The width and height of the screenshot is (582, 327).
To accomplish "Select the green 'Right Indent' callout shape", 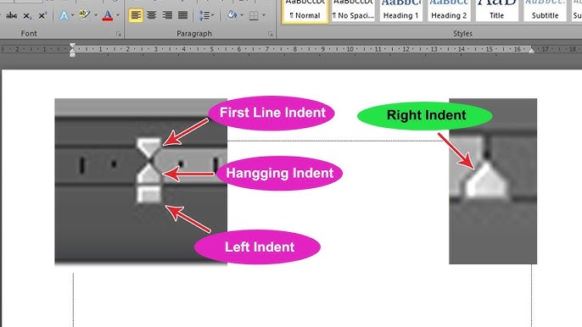I will click(425, 115).
